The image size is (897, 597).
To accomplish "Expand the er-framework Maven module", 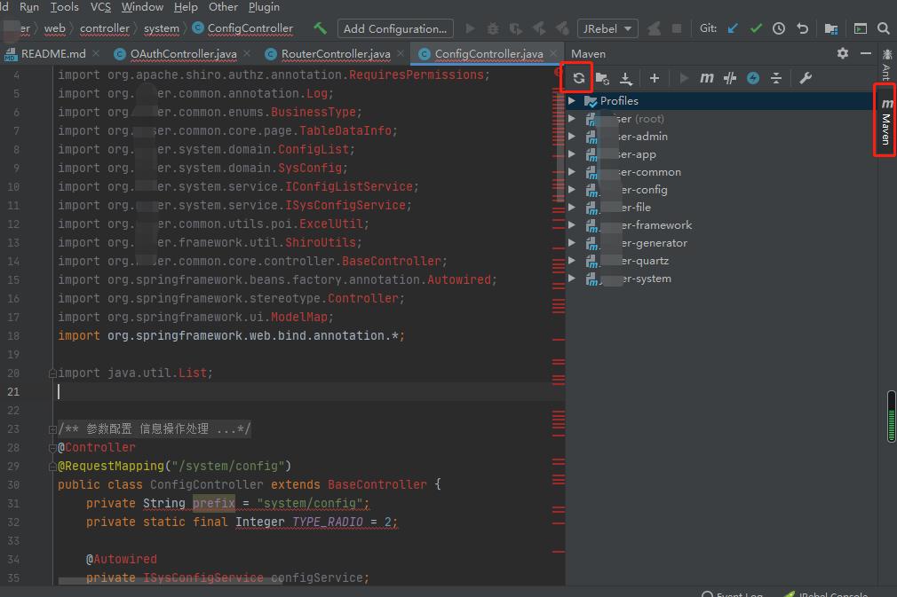I will tap(572, 224).
